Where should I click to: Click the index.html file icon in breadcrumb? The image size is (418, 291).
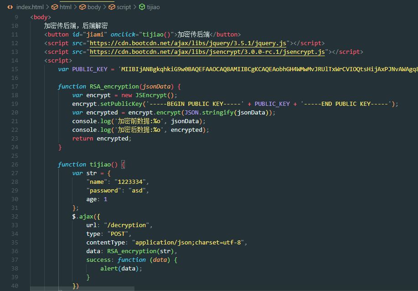[10, 7]
